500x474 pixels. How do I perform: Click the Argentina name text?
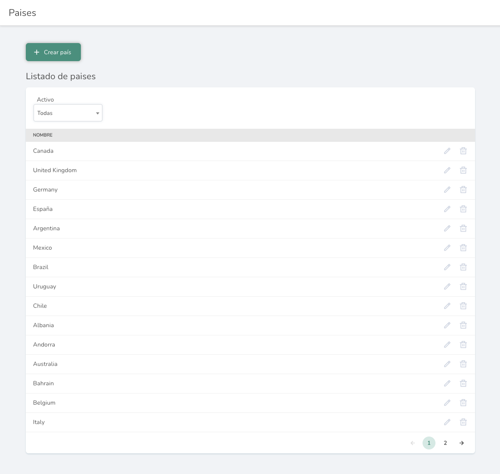point(46,228)
